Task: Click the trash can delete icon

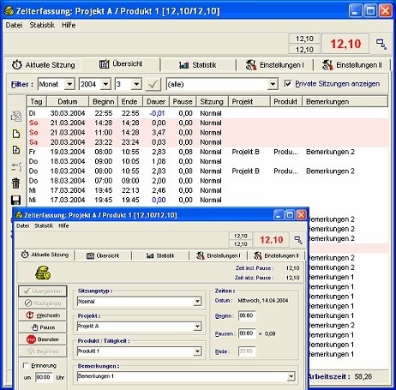Action: (x=16, y=183)
